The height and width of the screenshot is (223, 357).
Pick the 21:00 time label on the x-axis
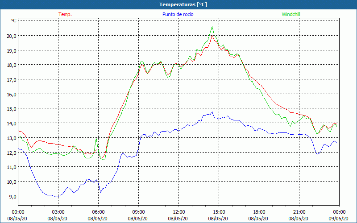click(x=299, y=212)
